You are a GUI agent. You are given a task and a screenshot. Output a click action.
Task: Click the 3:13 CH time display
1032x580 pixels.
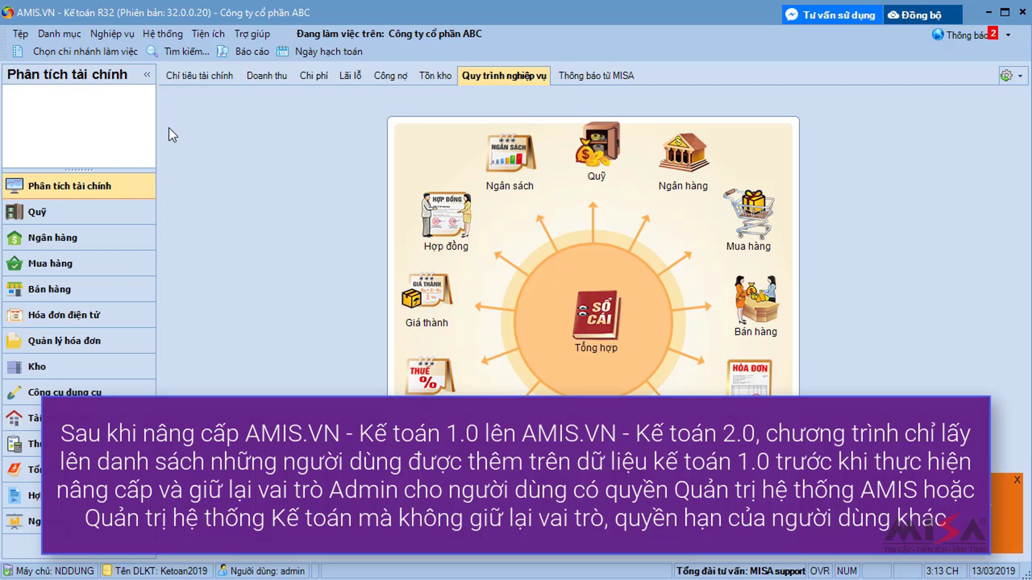[943, 571]
